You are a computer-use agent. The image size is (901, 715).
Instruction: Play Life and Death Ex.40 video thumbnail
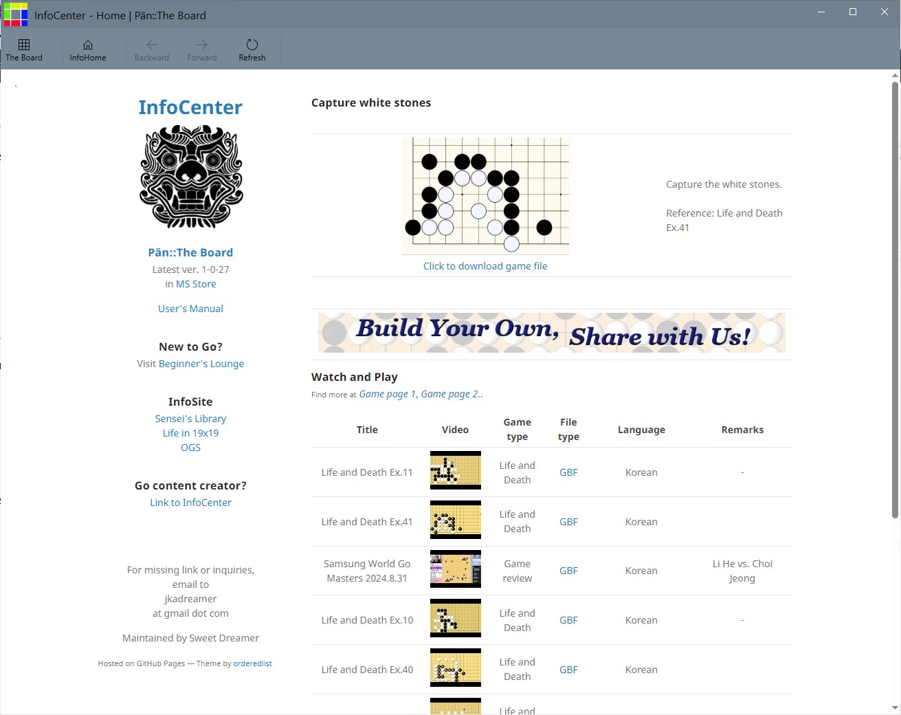click(x=456, y=668)
